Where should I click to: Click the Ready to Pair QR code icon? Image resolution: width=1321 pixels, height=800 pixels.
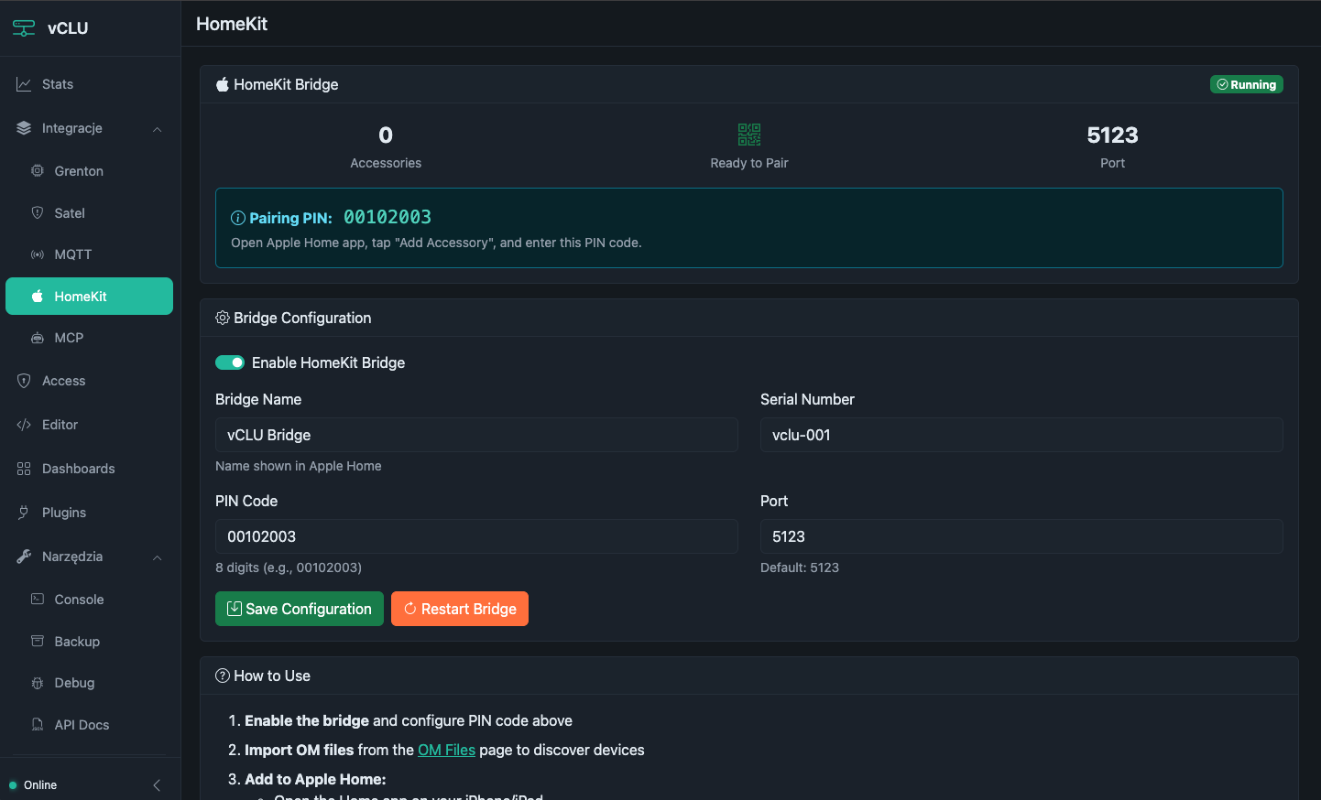749,135
